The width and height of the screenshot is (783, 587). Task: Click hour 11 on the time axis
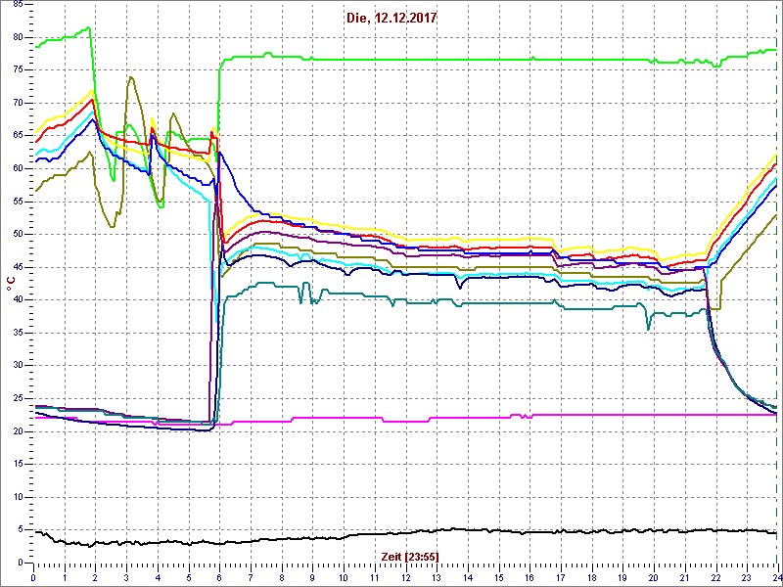coord(375,576)
